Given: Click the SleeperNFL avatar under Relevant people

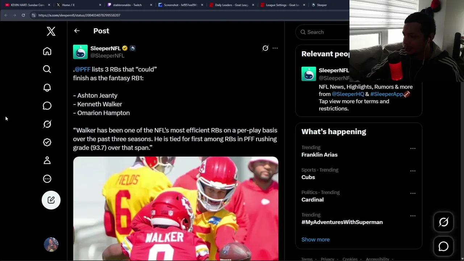Looking at the screenshot, I should pos(309,74).
